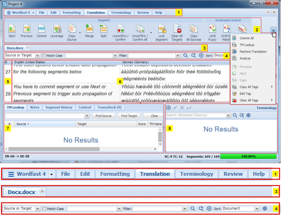Click the green 100.00% progress bar
The height and width of the screenshot is (215, 281).
[248, 157]
